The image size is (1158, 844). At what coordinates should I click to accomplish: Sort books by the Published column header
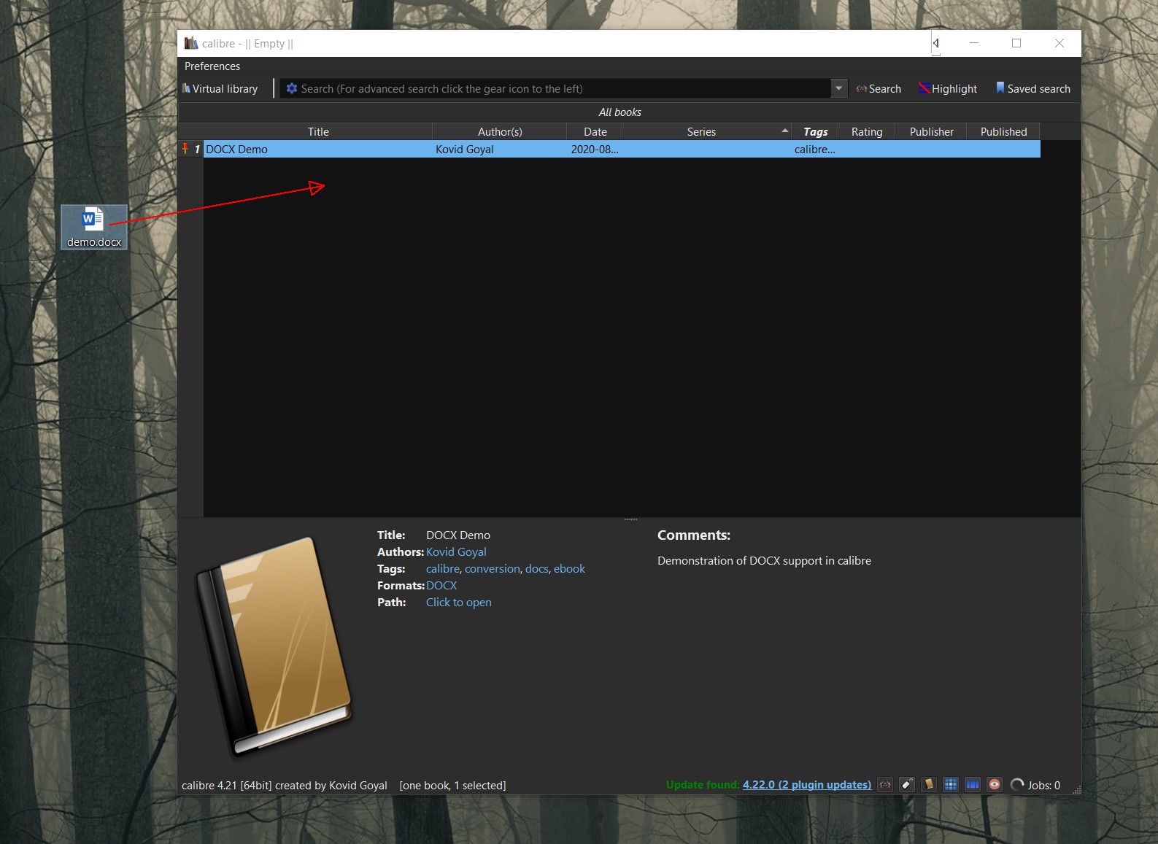[x=1003, y=132]
